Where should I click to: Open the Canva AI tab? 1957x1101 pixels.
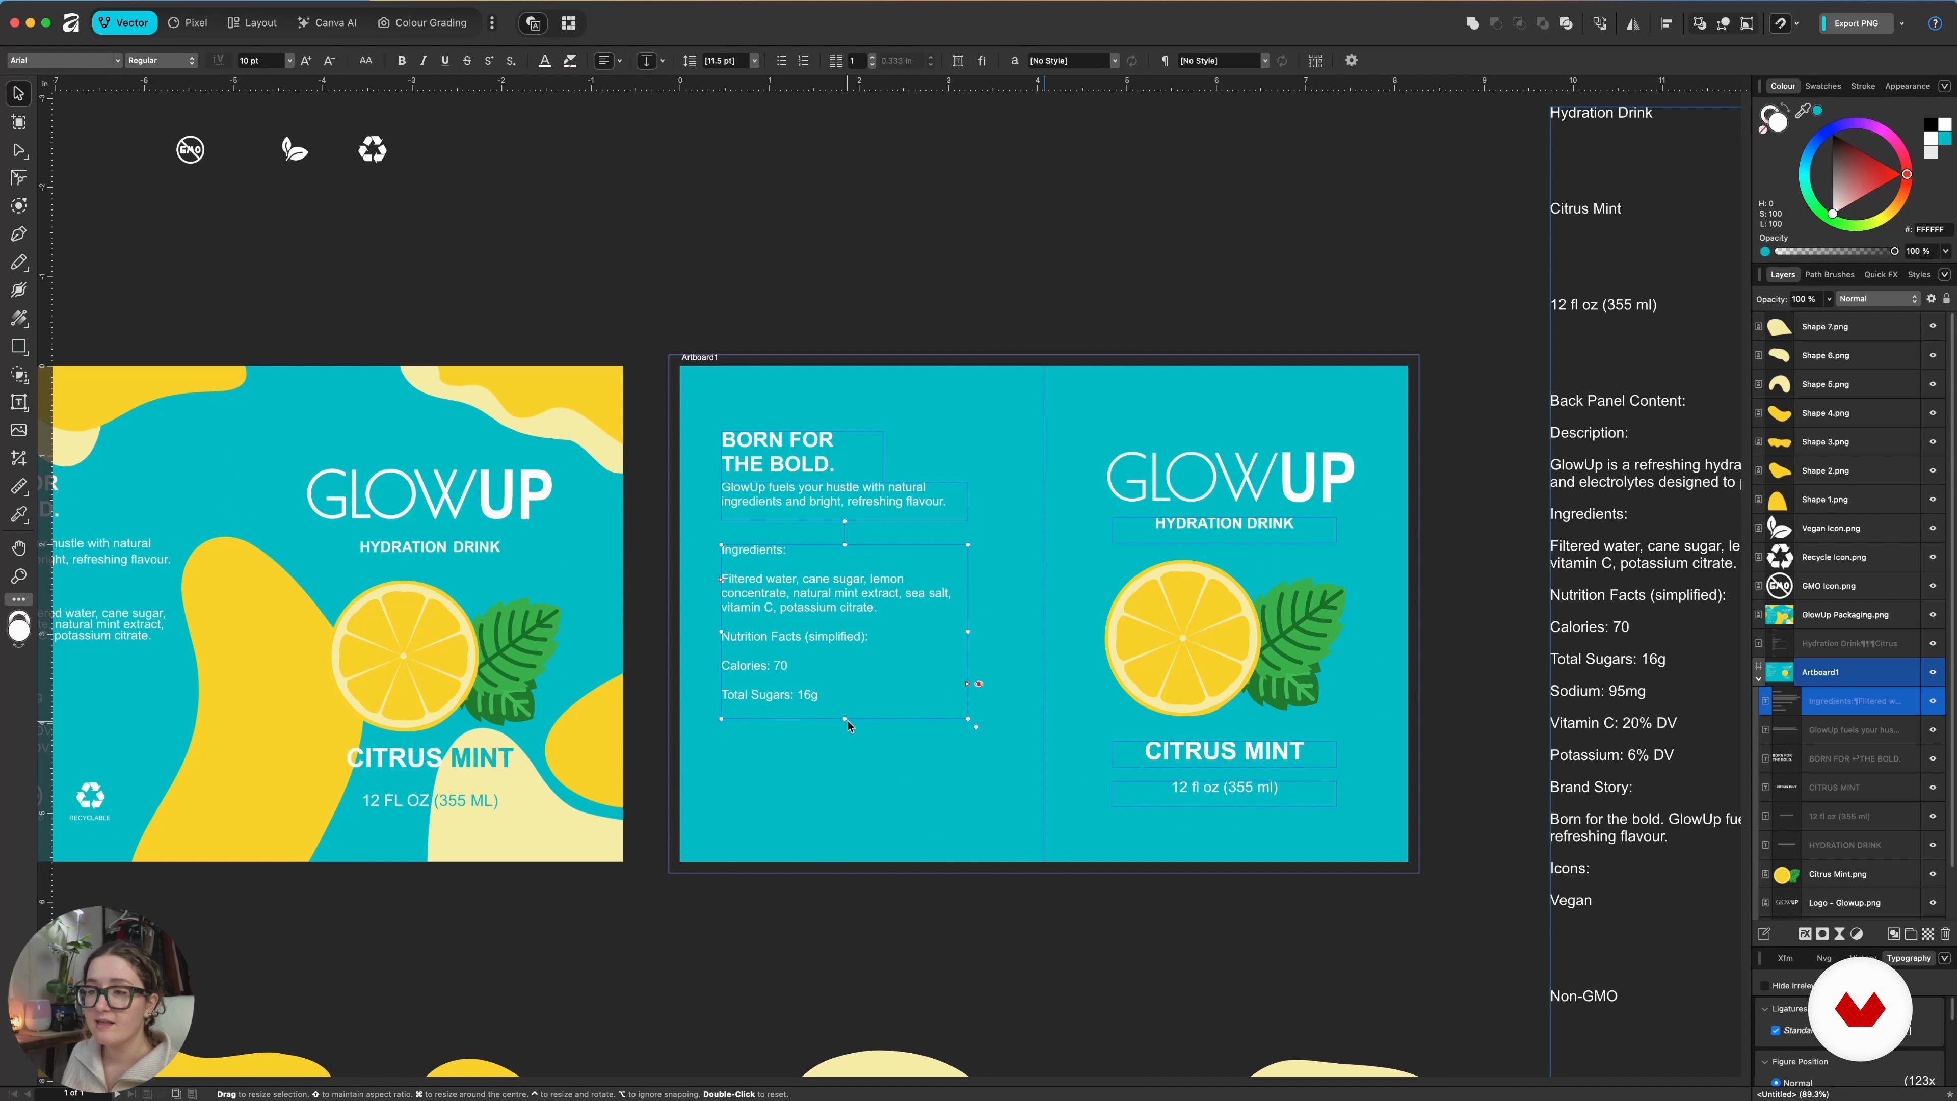[x=327, y=23]
